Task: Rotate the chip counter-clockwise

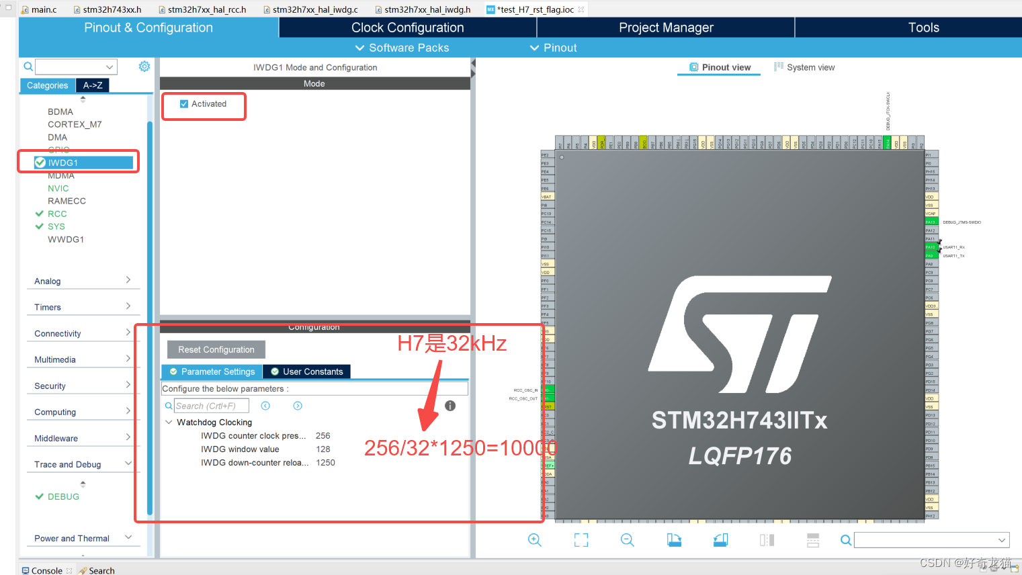Action: pos(720,540)
